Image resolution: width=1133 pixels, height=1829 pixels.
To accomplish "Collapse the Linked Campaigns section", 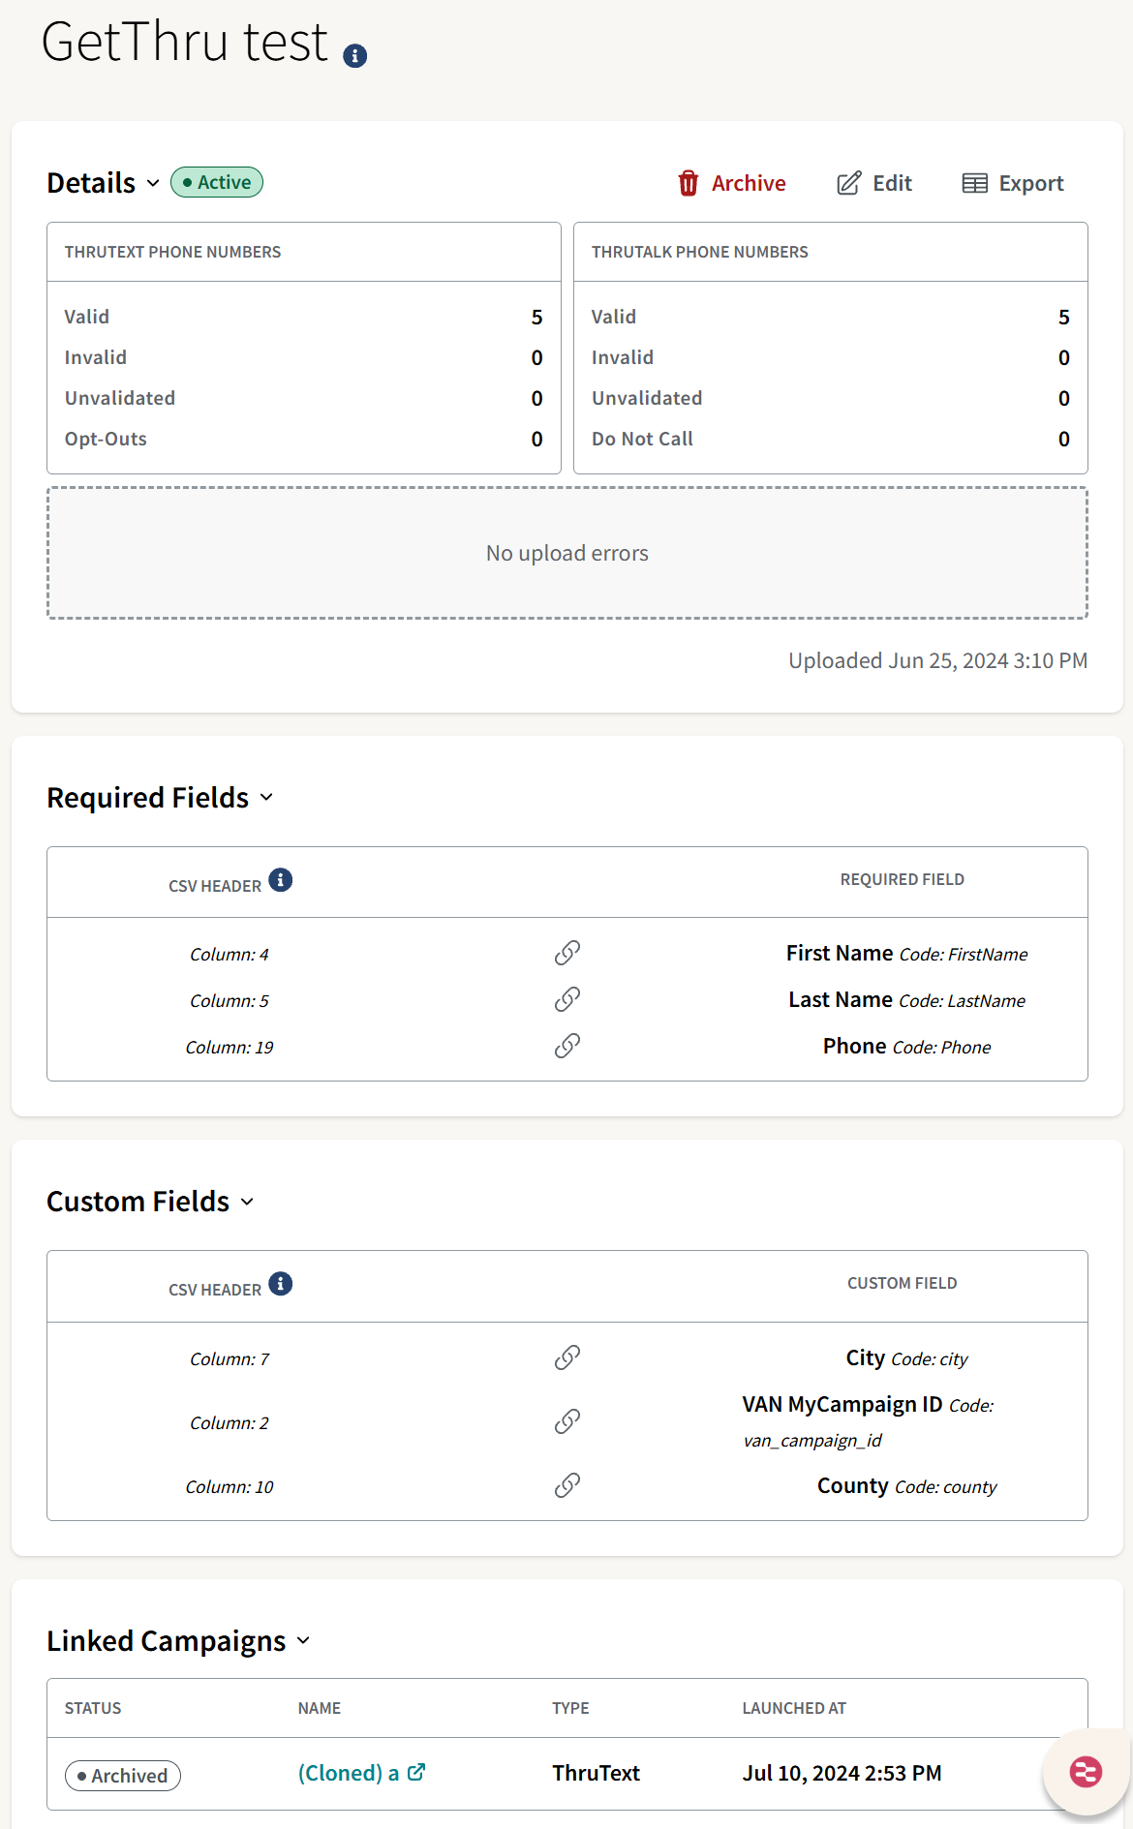I will pyautogui.click(x=303, y=1641).
